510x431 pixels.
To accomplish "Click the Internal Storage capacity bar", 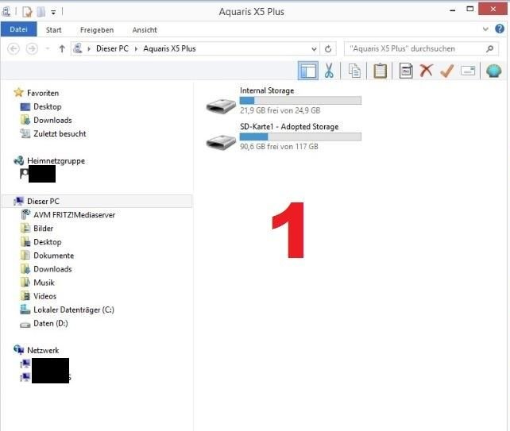I will (x=300, y=101).
